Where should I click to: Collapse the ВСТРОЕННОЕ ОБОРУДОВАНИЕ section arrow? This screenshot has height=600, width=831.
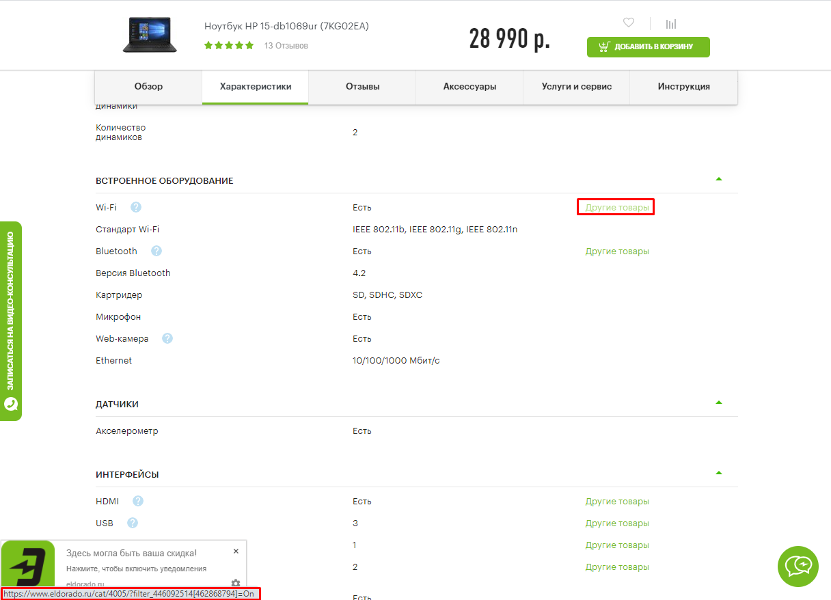click(718, 179)
